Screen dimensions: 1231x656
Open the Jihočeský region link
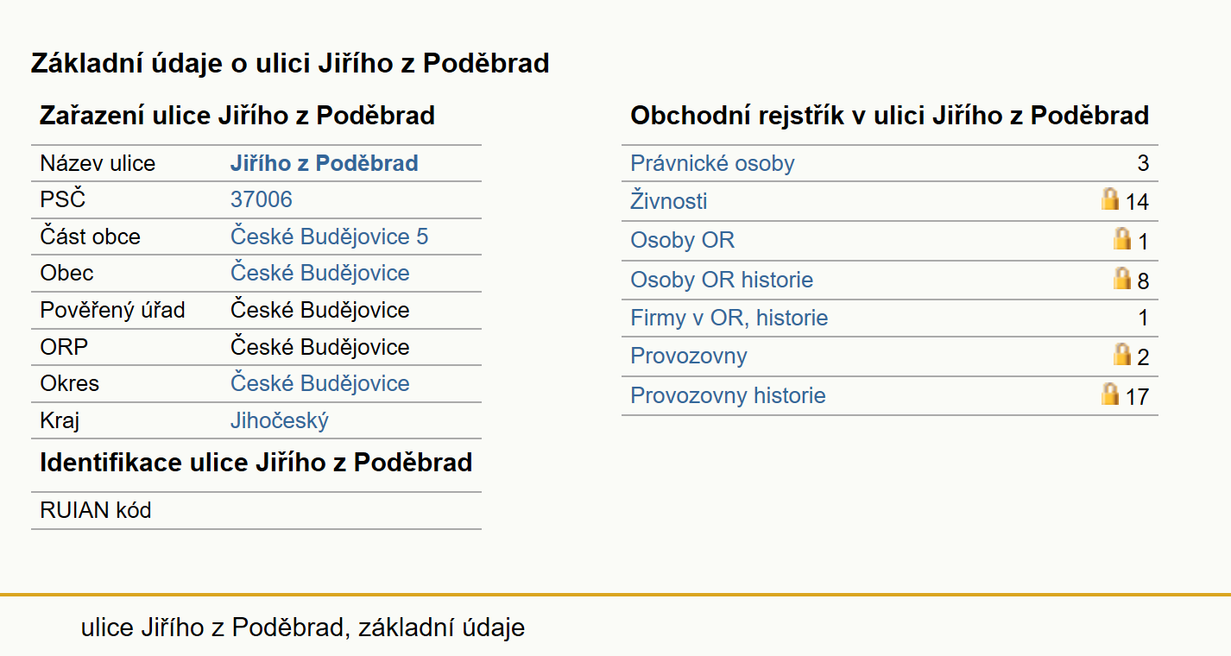(279, 420)
